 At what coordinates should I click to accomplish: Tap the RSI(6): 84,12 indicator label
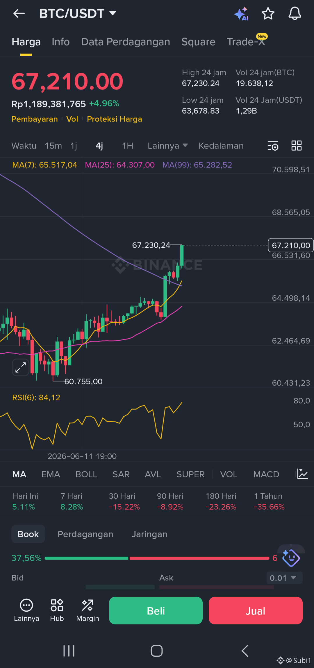pos(36,397)
